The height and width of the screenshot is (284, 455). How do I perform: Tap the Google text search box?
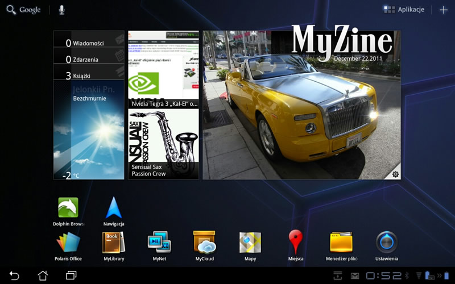point(30,10)
